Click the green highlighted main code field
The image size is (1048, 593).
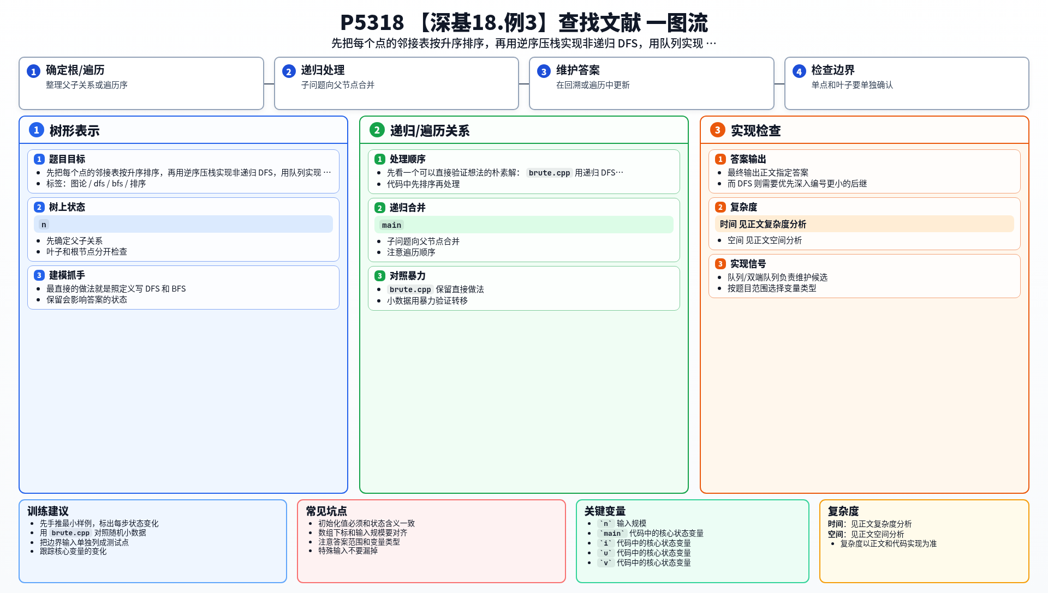click(x=524, y=225)
